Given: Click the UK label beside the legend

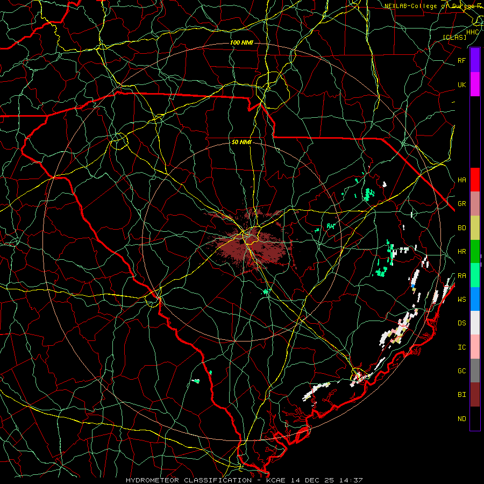Looking at the screenshot, I should coord(461,84).
